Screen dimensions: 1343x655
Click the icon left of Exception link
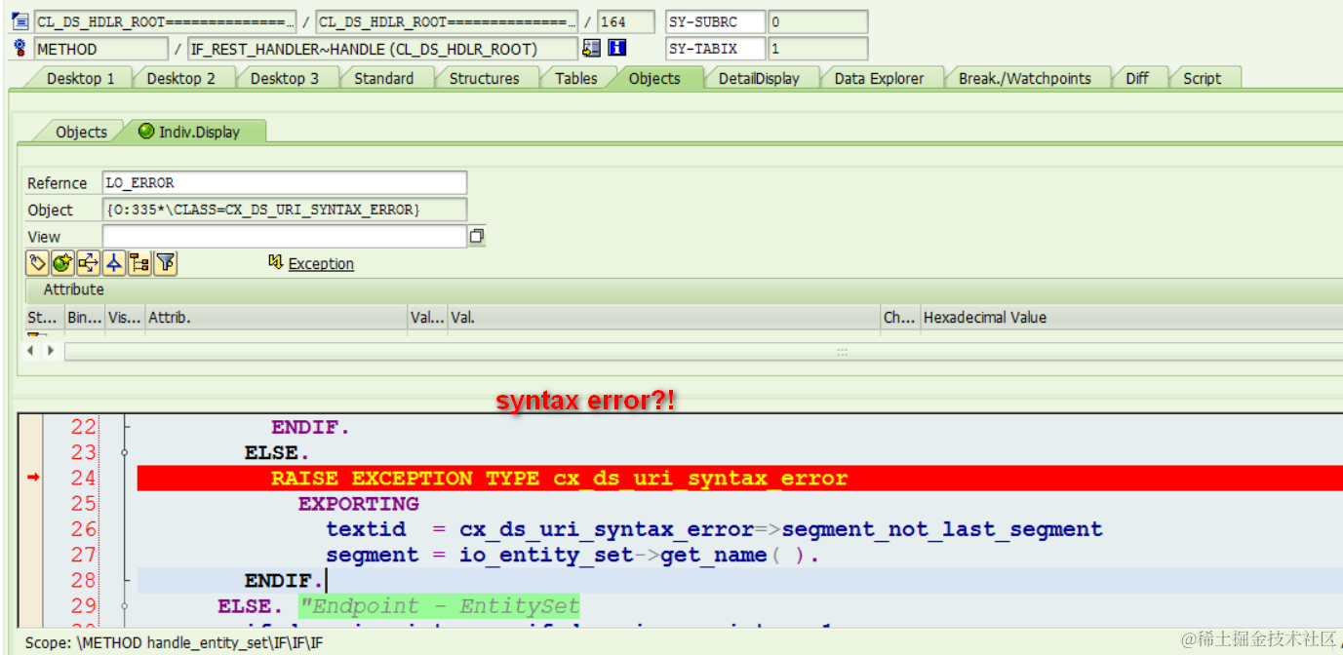tap(275, 262)
